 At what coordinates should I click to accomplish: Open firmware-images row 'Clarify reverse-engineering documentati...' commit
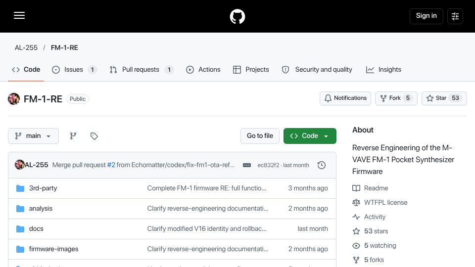click(x=207, y=249)
